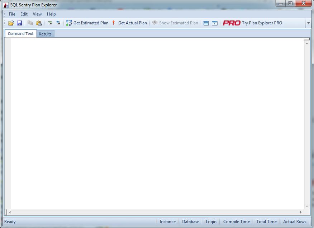Maximize the Plan Explorer window

[290, 4]
